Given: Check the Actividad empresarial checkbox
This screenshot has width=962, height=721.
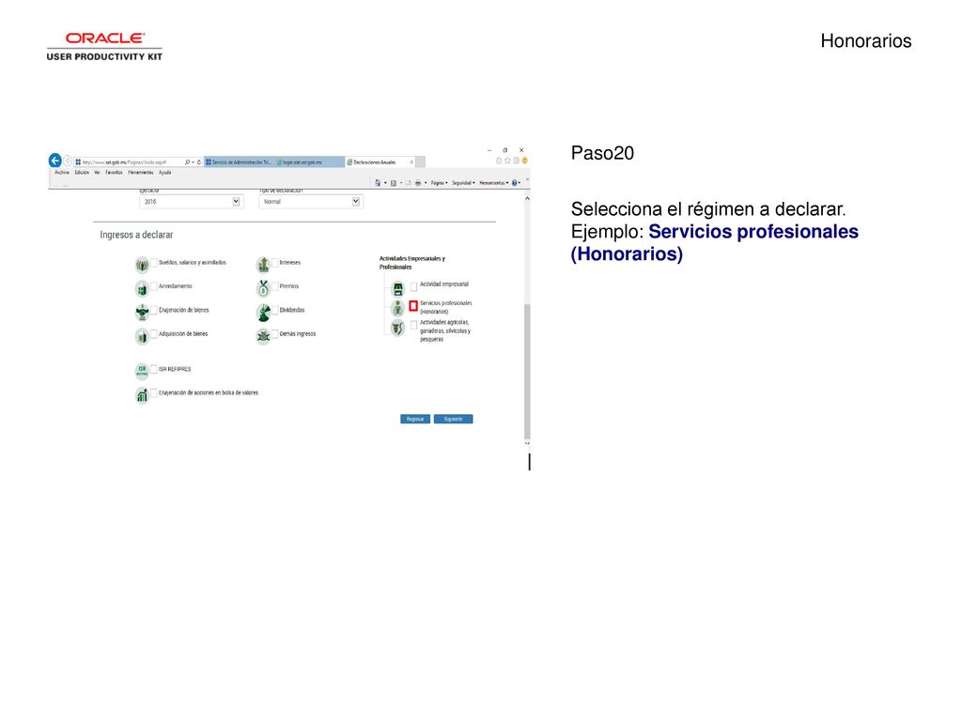Looking at the screenshot, I should (413, 286).
